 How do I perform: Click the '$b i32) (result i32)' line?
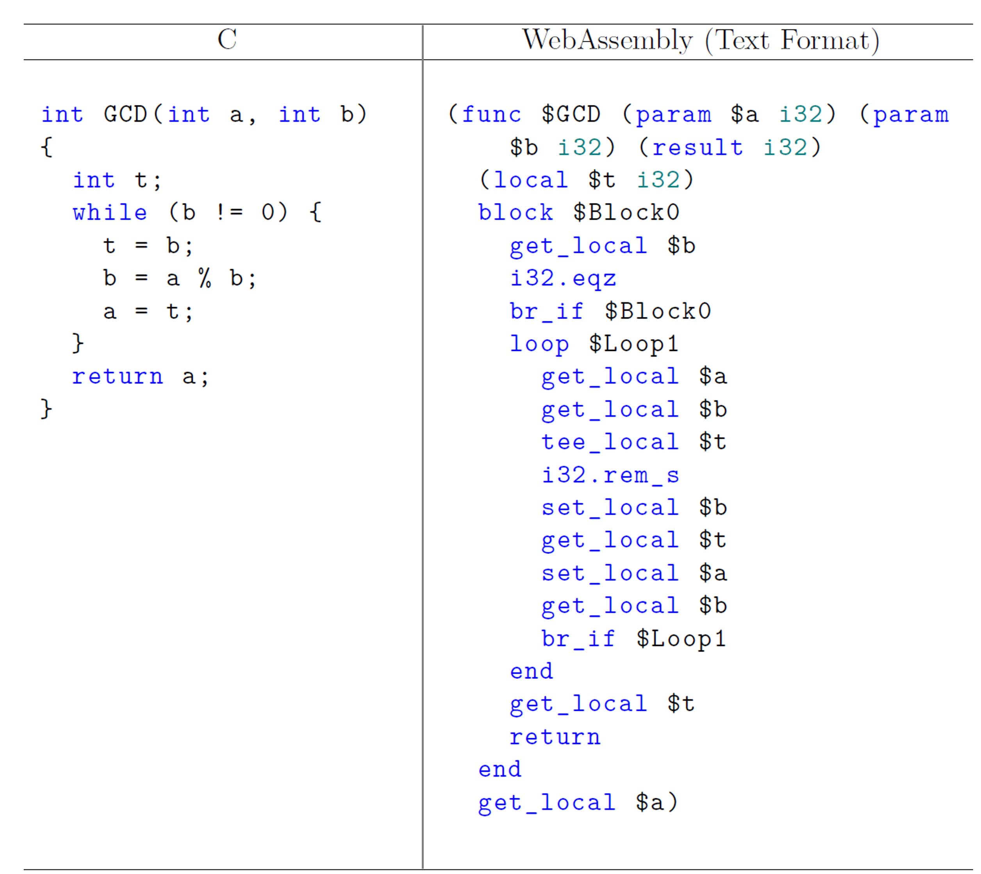(665, 148)
